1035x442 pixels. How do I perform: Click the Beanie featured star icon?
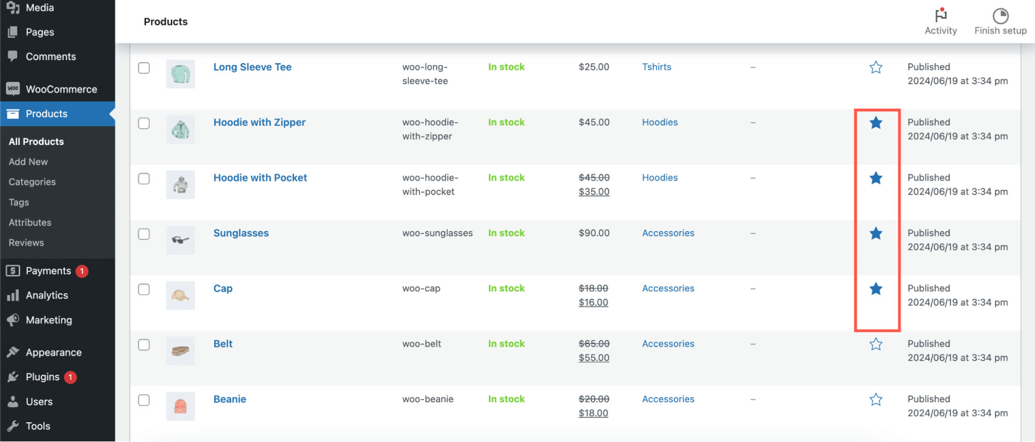876,400
